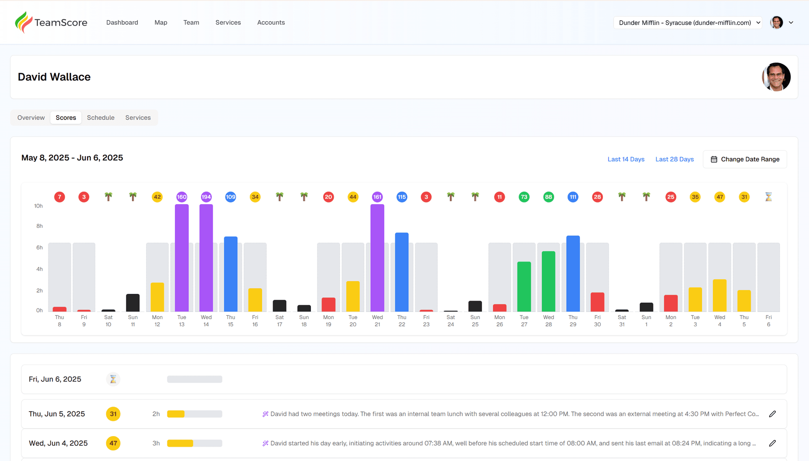Click the hourglass icon at the chart's far right
Screen dimensions: 809x461
coord(769,197)
